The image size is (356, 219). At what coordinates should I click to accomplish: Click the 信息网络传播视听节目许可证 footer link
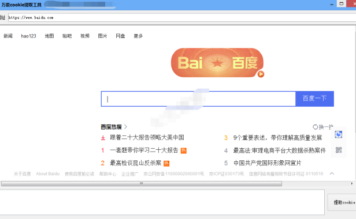tap(286, 173)
